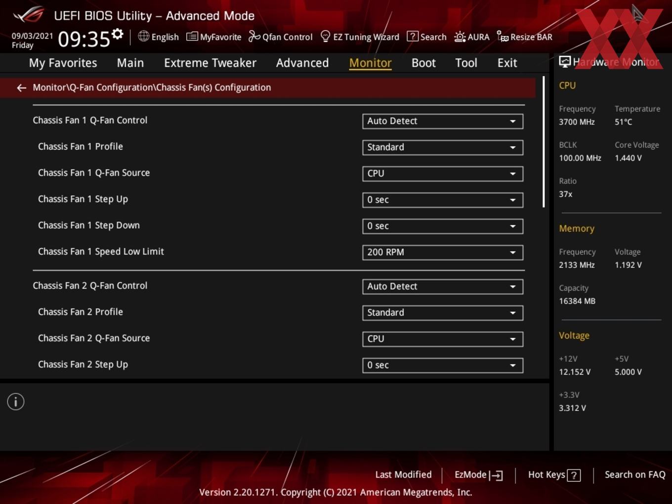Select Chassis Fan 1 Step Up label
The height and width of the screenshot is (504, 672).
(x=83, y=199)
